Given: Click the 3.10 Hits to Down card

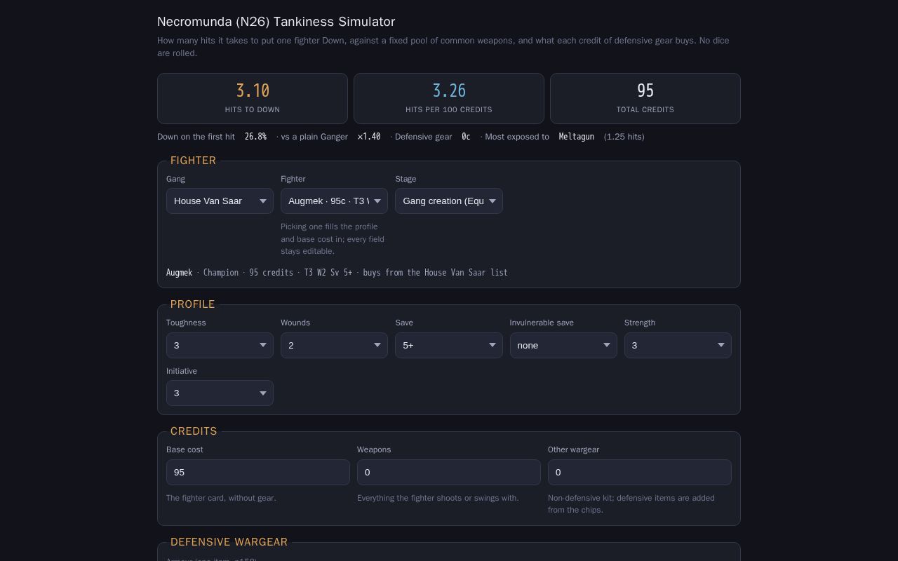Looking at the screenshot, I should click(x=253, y=98).
